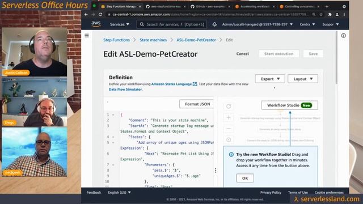Click the Start execution button
Image resolution: width=363 pixels, height=204 pixels.
tap(278, 54)
